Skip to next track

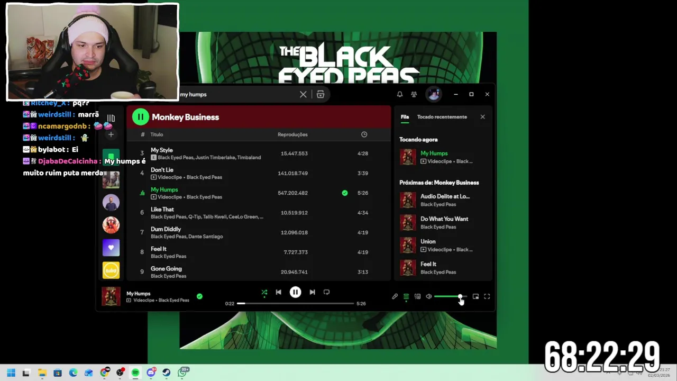[312, 292]
